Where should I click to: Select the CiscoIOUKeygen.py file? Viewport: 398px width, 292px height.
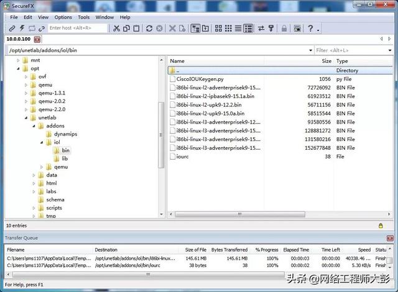coord(200,79)
